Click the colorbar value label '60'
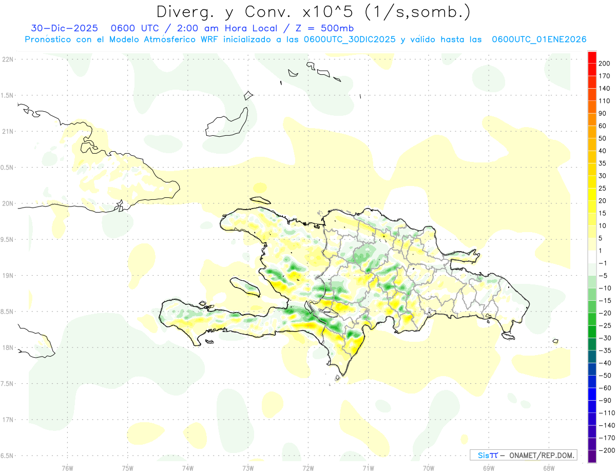This screenshot has width=616, height=475. [x=603, y=126]
